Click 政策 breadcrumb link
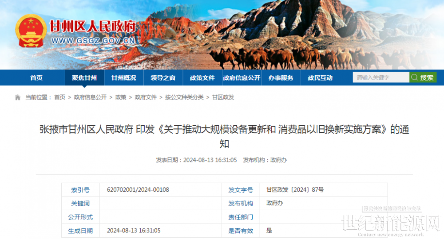Screen dimensions: 444x239 [120, 97]
